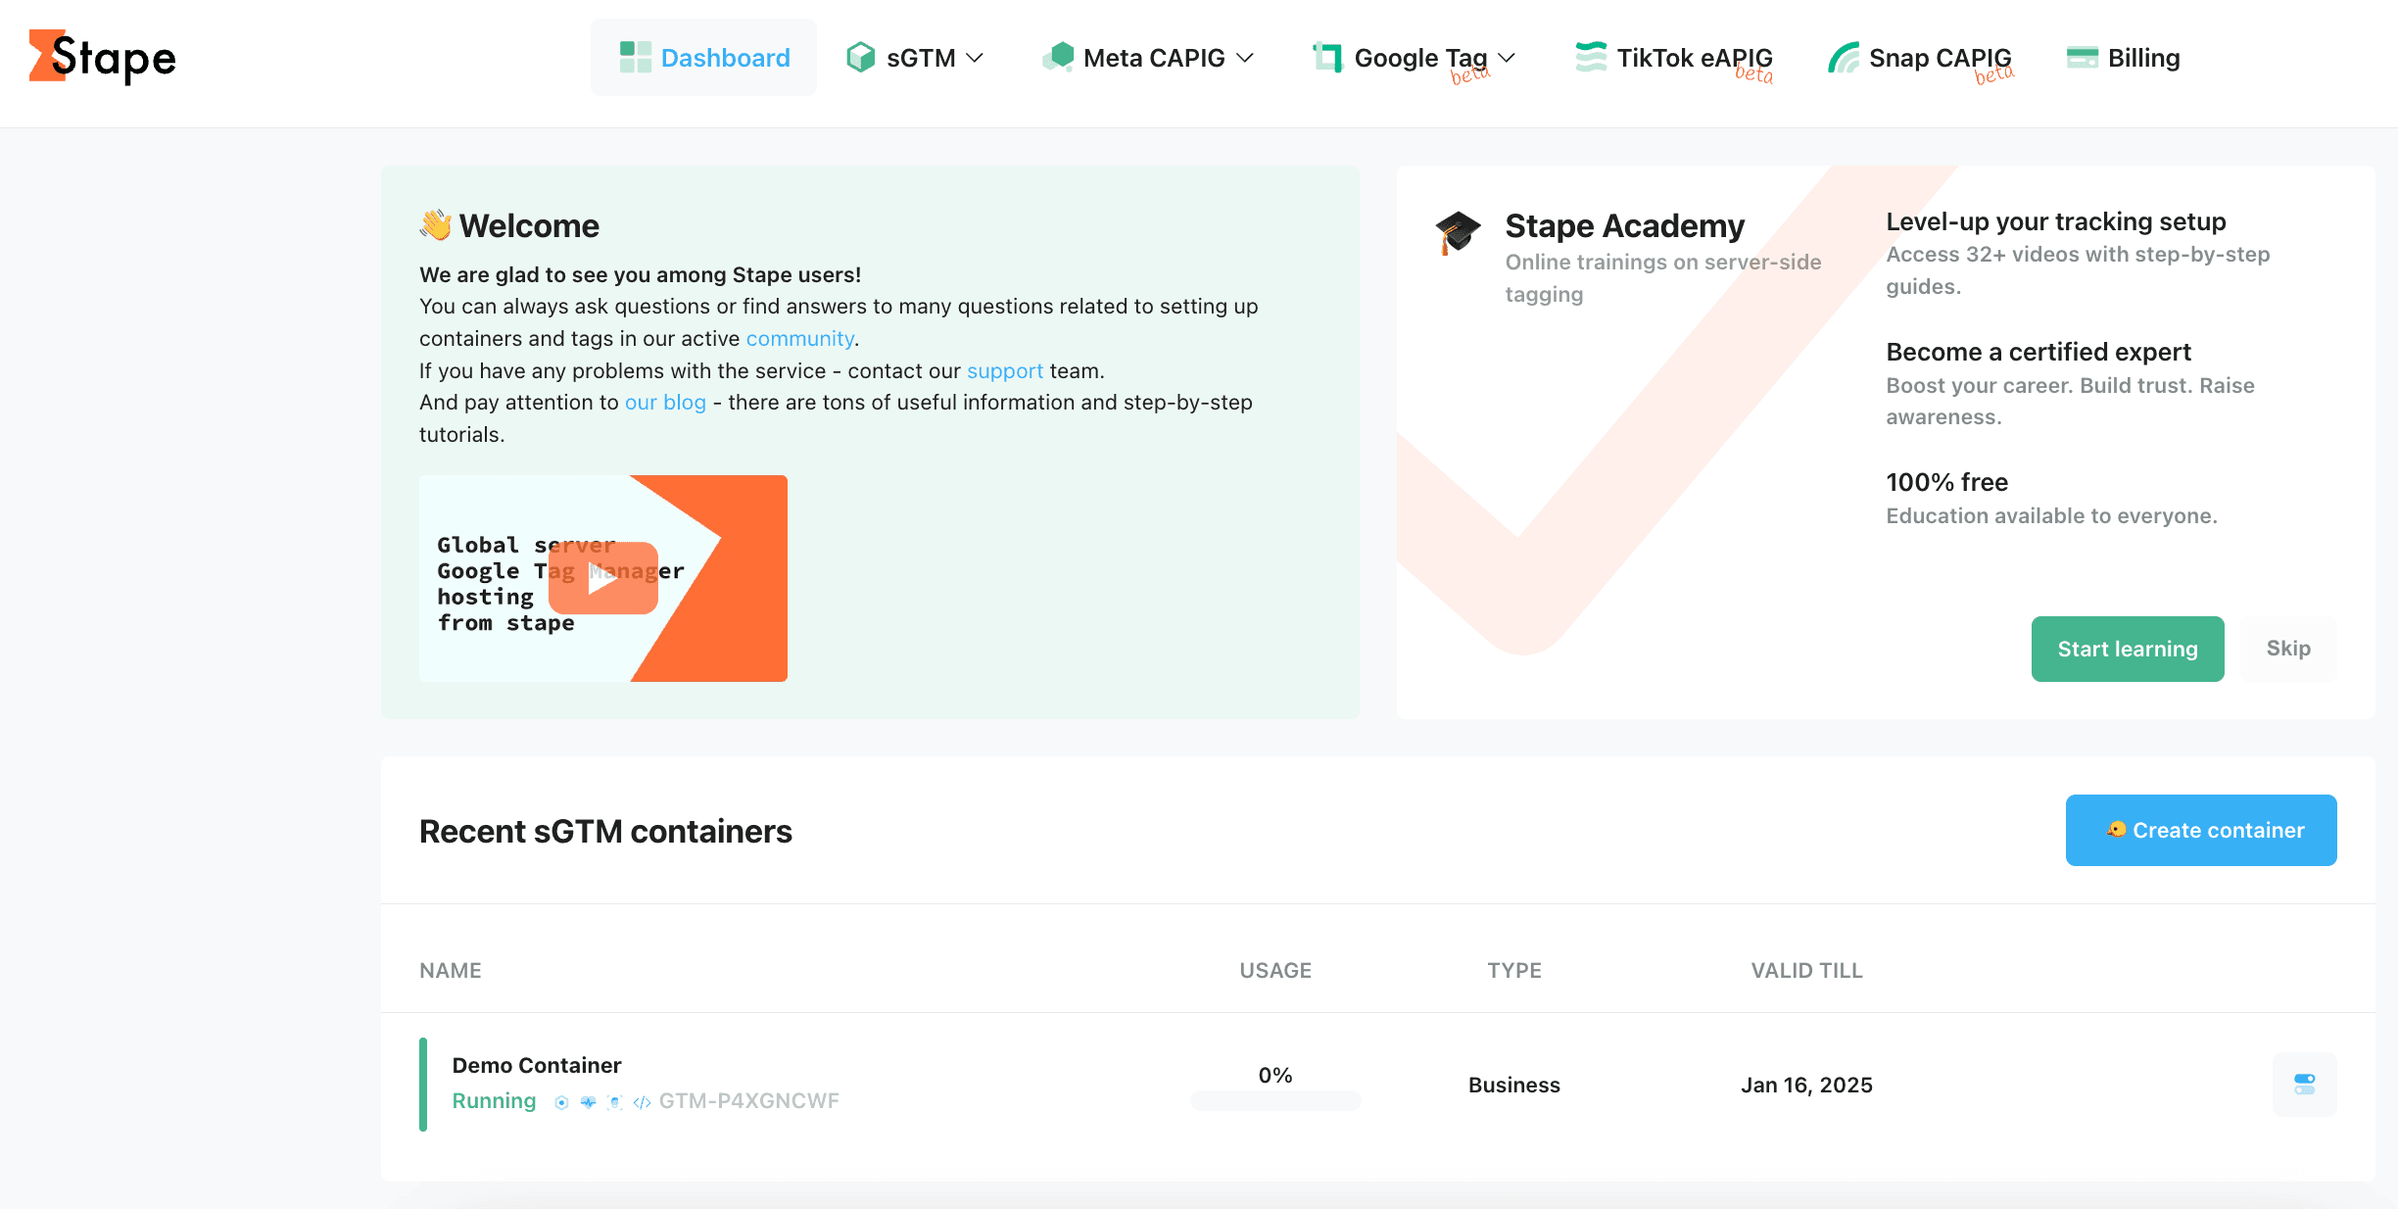Click the graduation cap Stape Academy icon
The image size is (2398, 1209).
tap(1458, 233)
